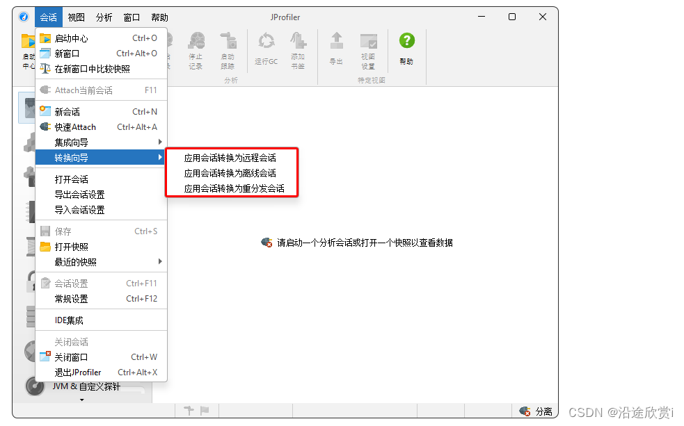Expand the highlighted 转换向导 submenu
Viewport: 684px width, 426px height.
point(101,158)
